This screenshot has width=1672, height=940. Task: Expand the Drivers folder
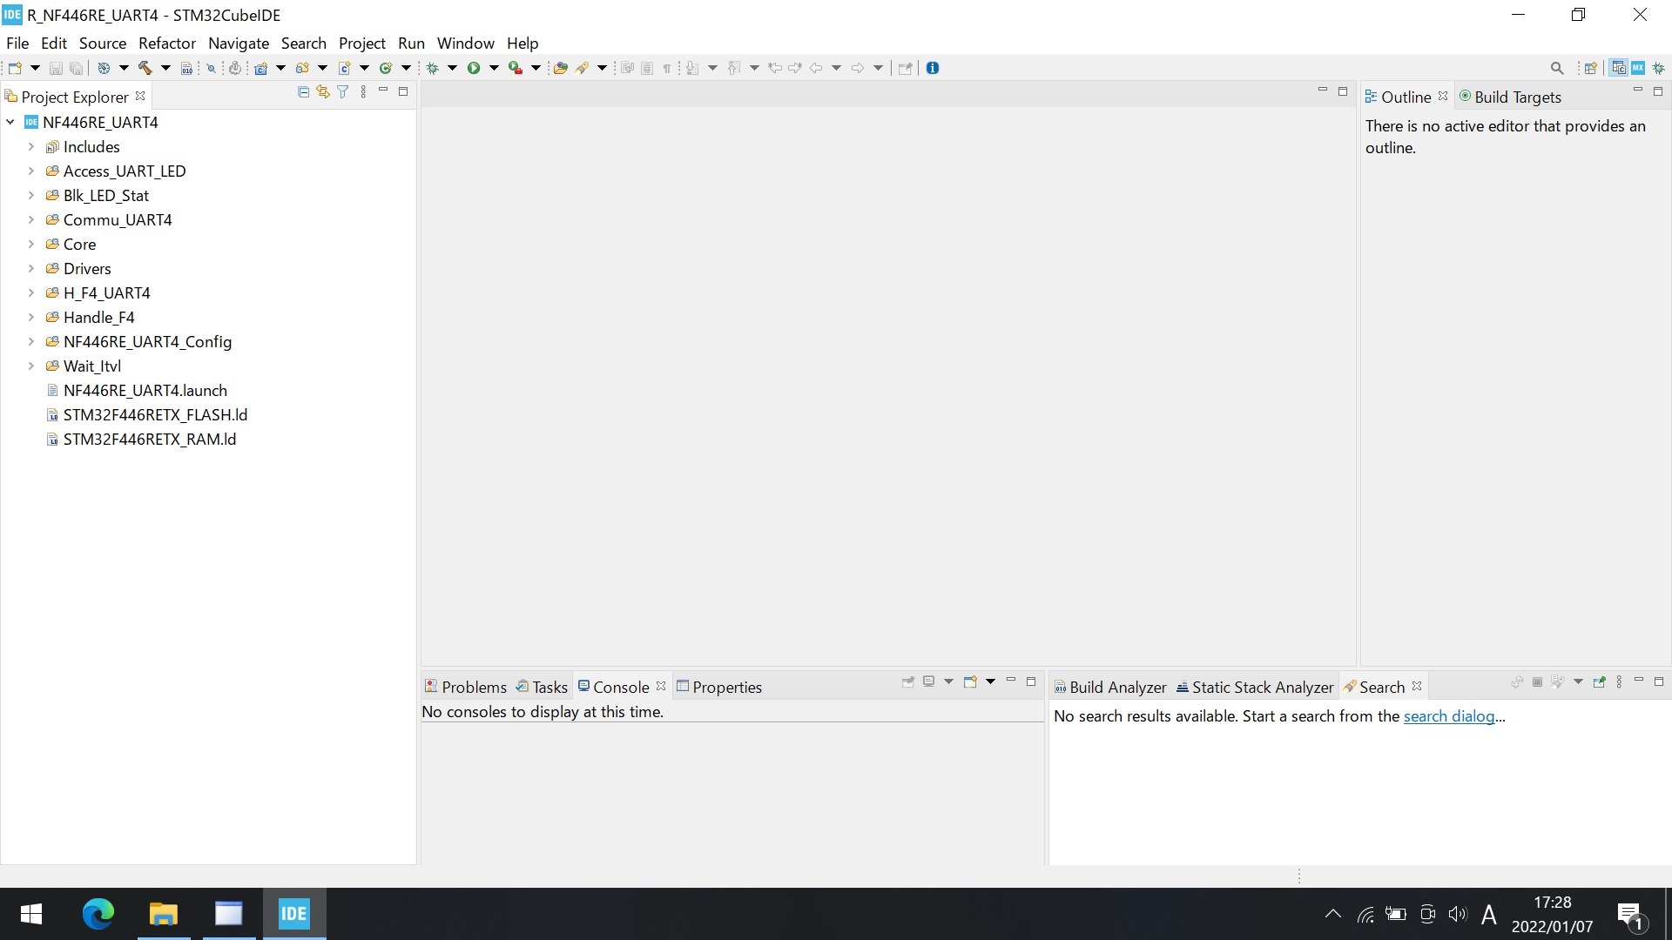pos(31,269)
